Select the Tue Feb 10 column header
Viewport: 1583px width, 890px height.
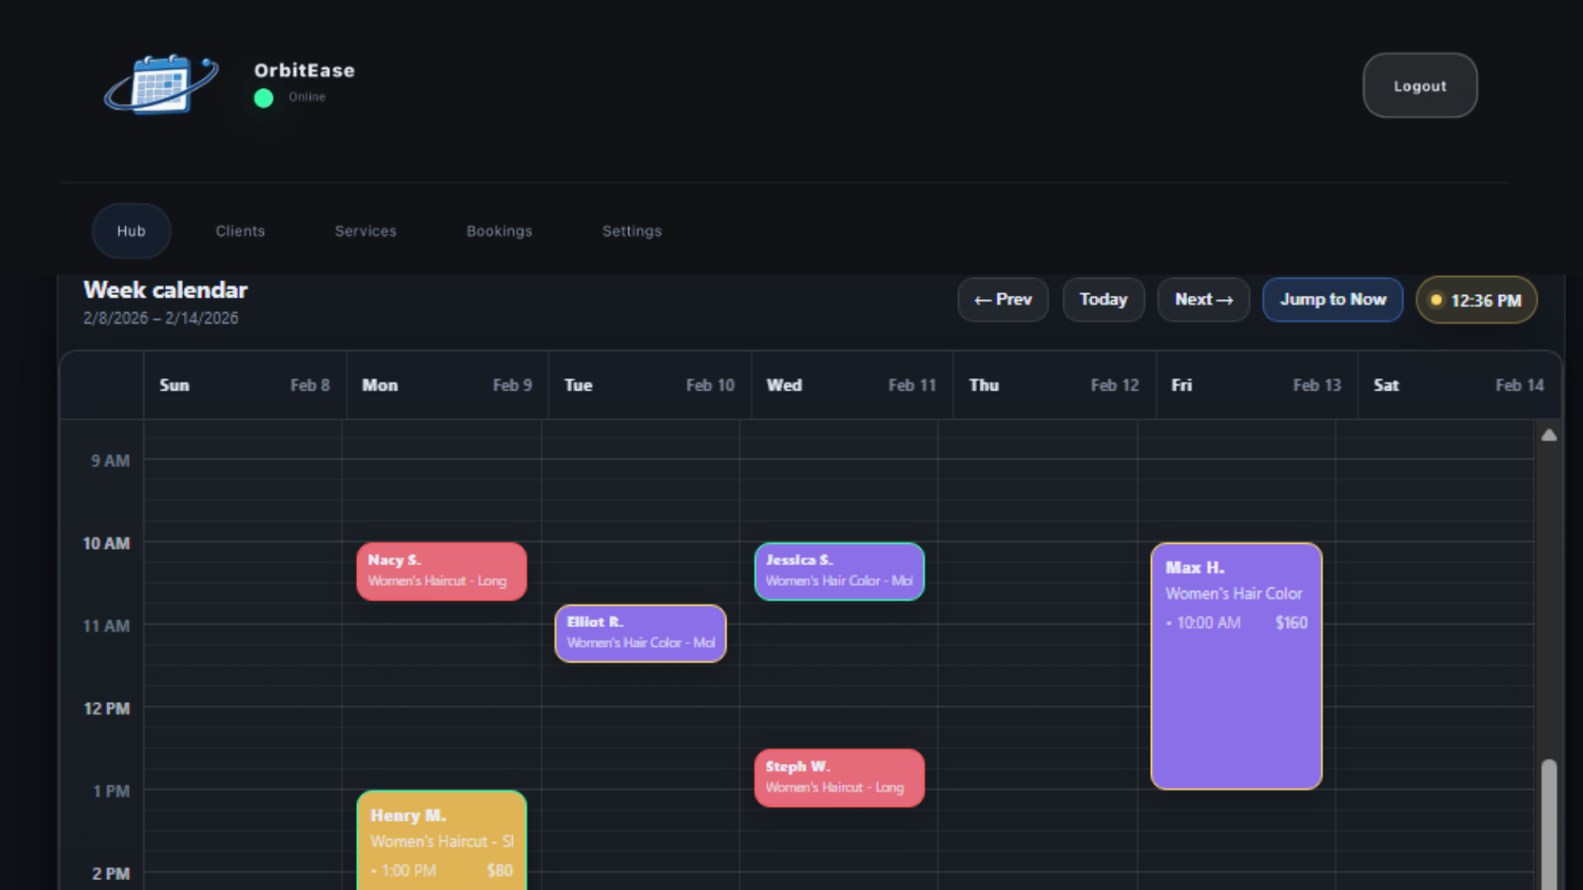[x=650, y=386]
